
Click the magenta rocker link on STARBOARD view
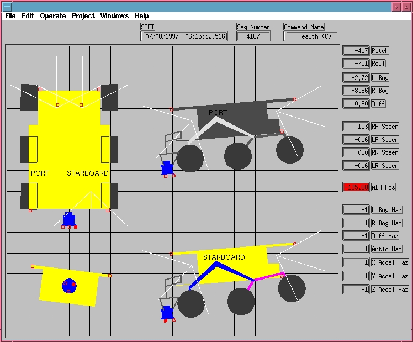point(268,276)
